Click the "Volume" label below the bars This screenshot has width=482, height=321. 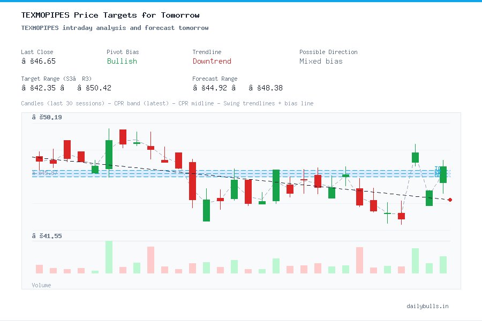pos(41,285)
